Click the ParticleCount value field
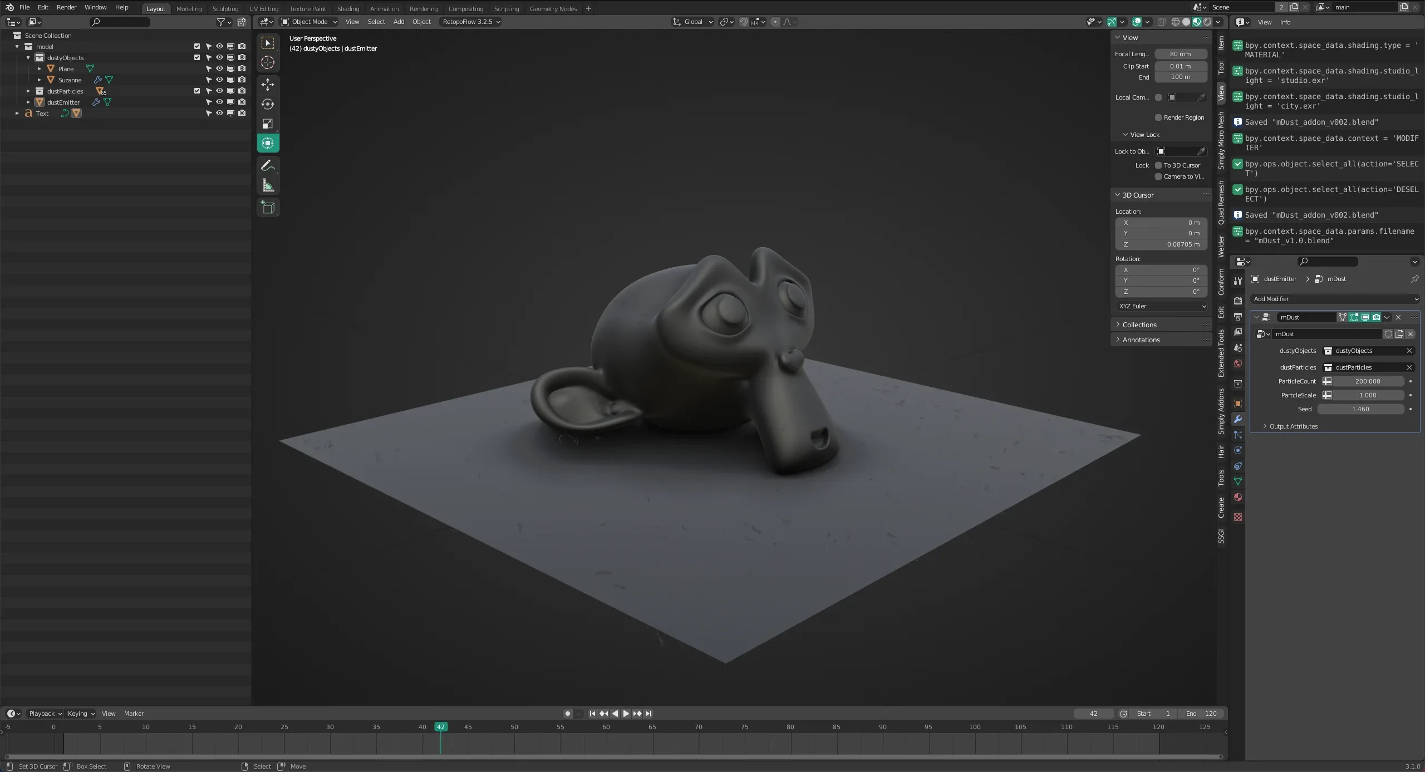The image size is (1425, 772). coord(1367,381)
